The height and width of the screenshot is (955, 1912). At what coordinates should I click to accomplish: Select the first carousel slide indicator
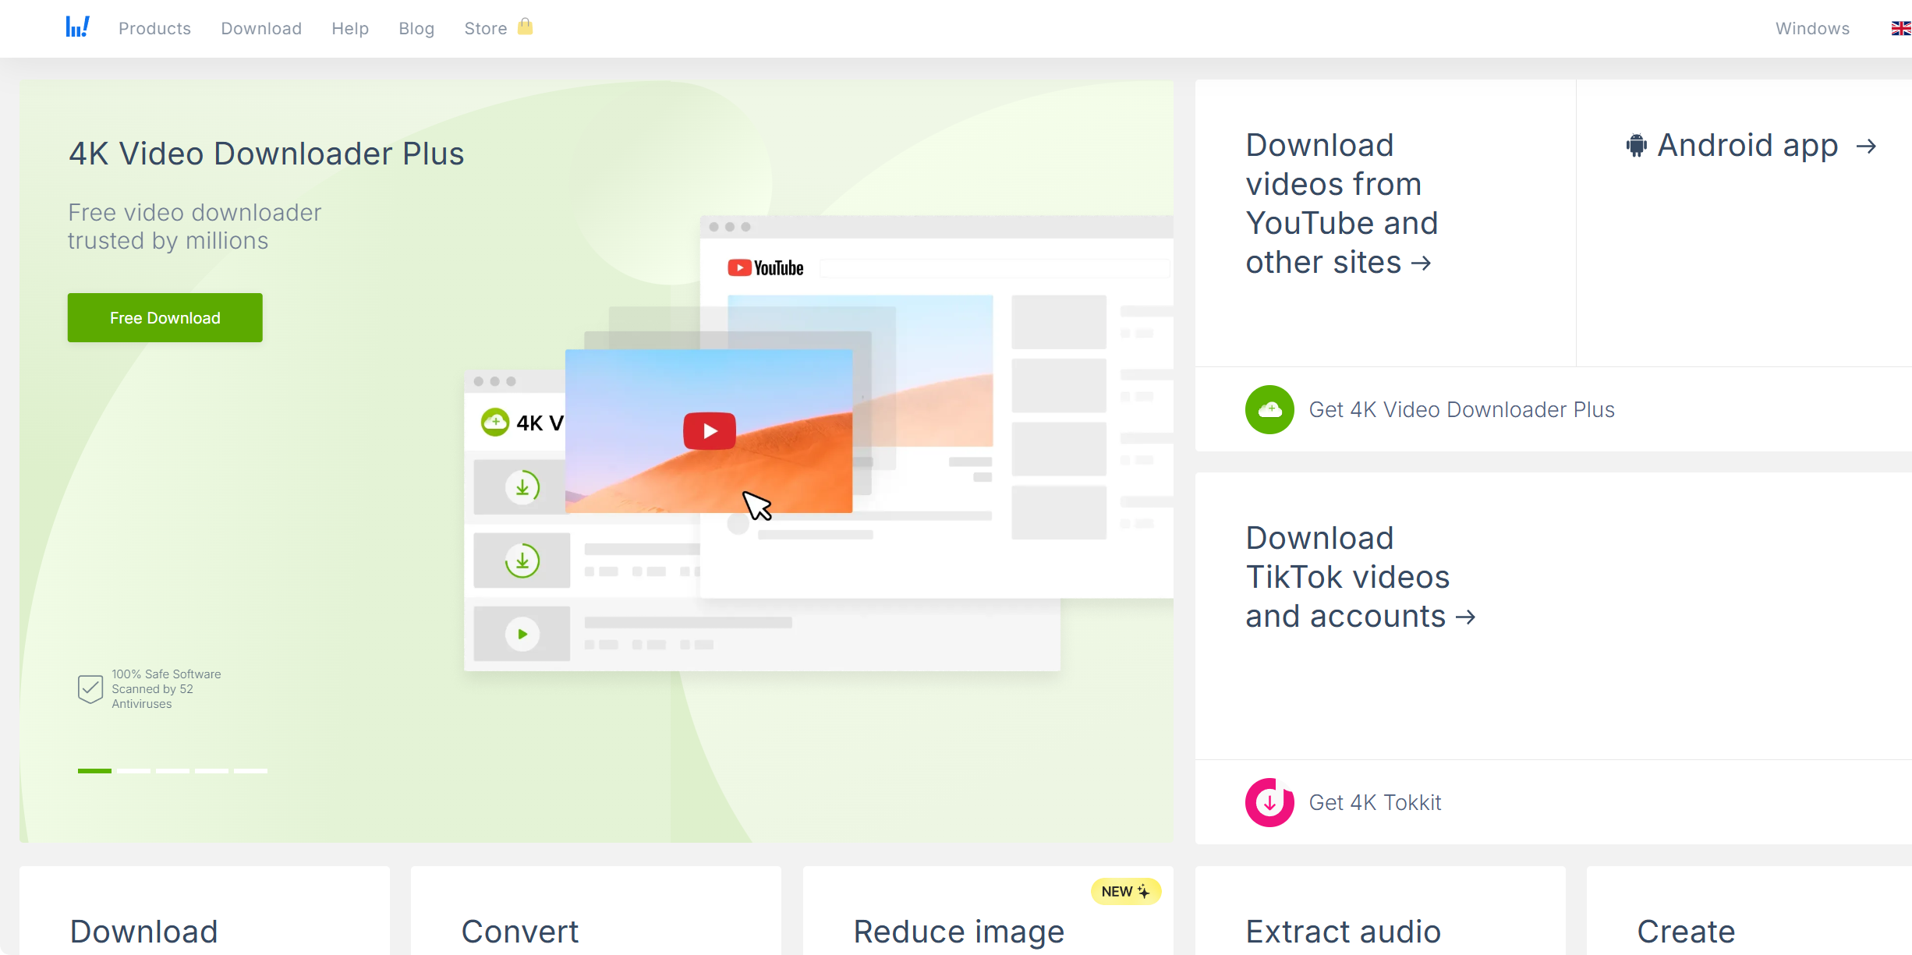94,770
